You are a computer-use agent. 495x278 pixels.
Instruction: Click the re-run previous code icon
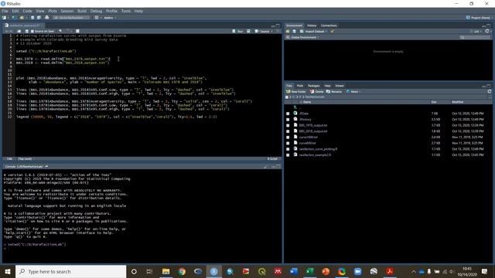(248, 31)
